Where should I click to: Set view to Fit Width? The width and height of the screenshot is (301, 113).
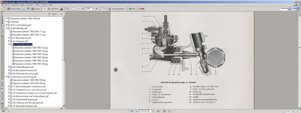click(78, 9)
